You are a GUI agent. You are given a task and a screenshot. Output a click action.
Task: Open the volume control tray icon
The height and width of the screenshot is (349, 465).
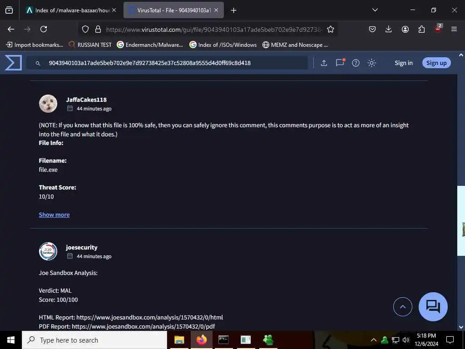click(x=406, y=340)
